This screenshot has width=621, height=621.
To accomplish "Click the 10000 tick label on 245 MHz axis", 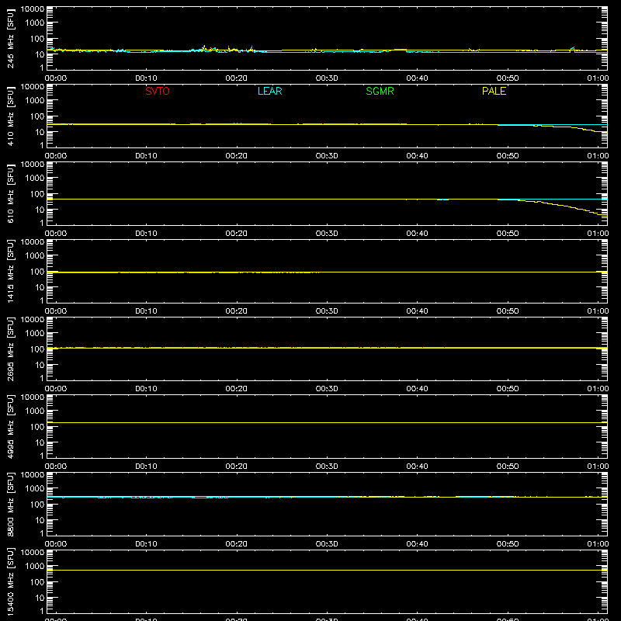I will (33, 9).
